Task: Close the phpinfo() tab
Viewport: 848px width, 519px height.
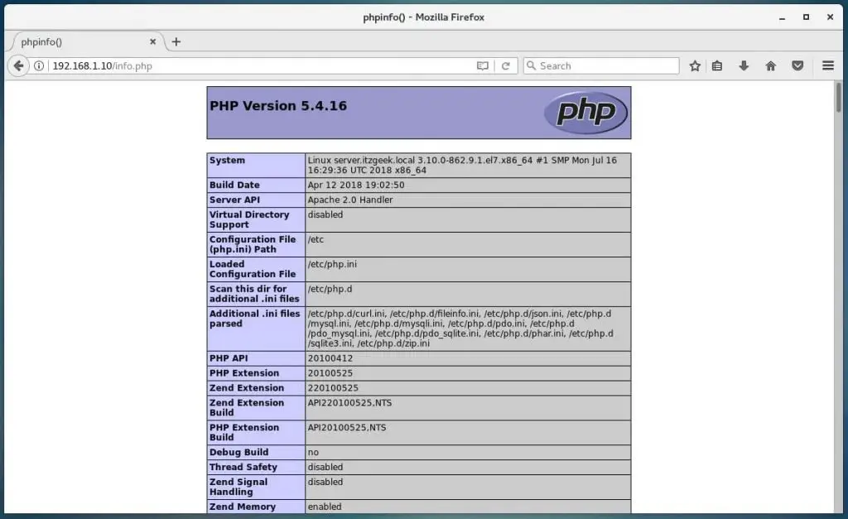Action: (152, 41)
